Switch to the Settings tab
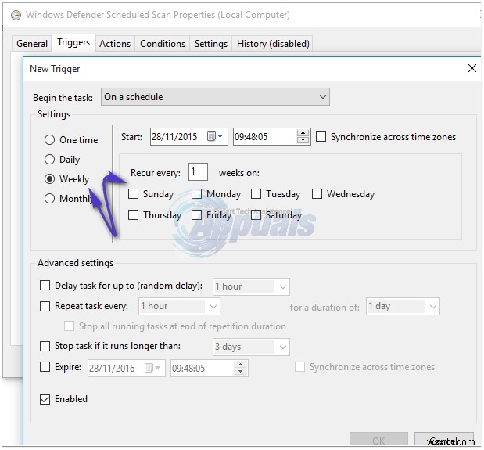 (x=211, y=44)
